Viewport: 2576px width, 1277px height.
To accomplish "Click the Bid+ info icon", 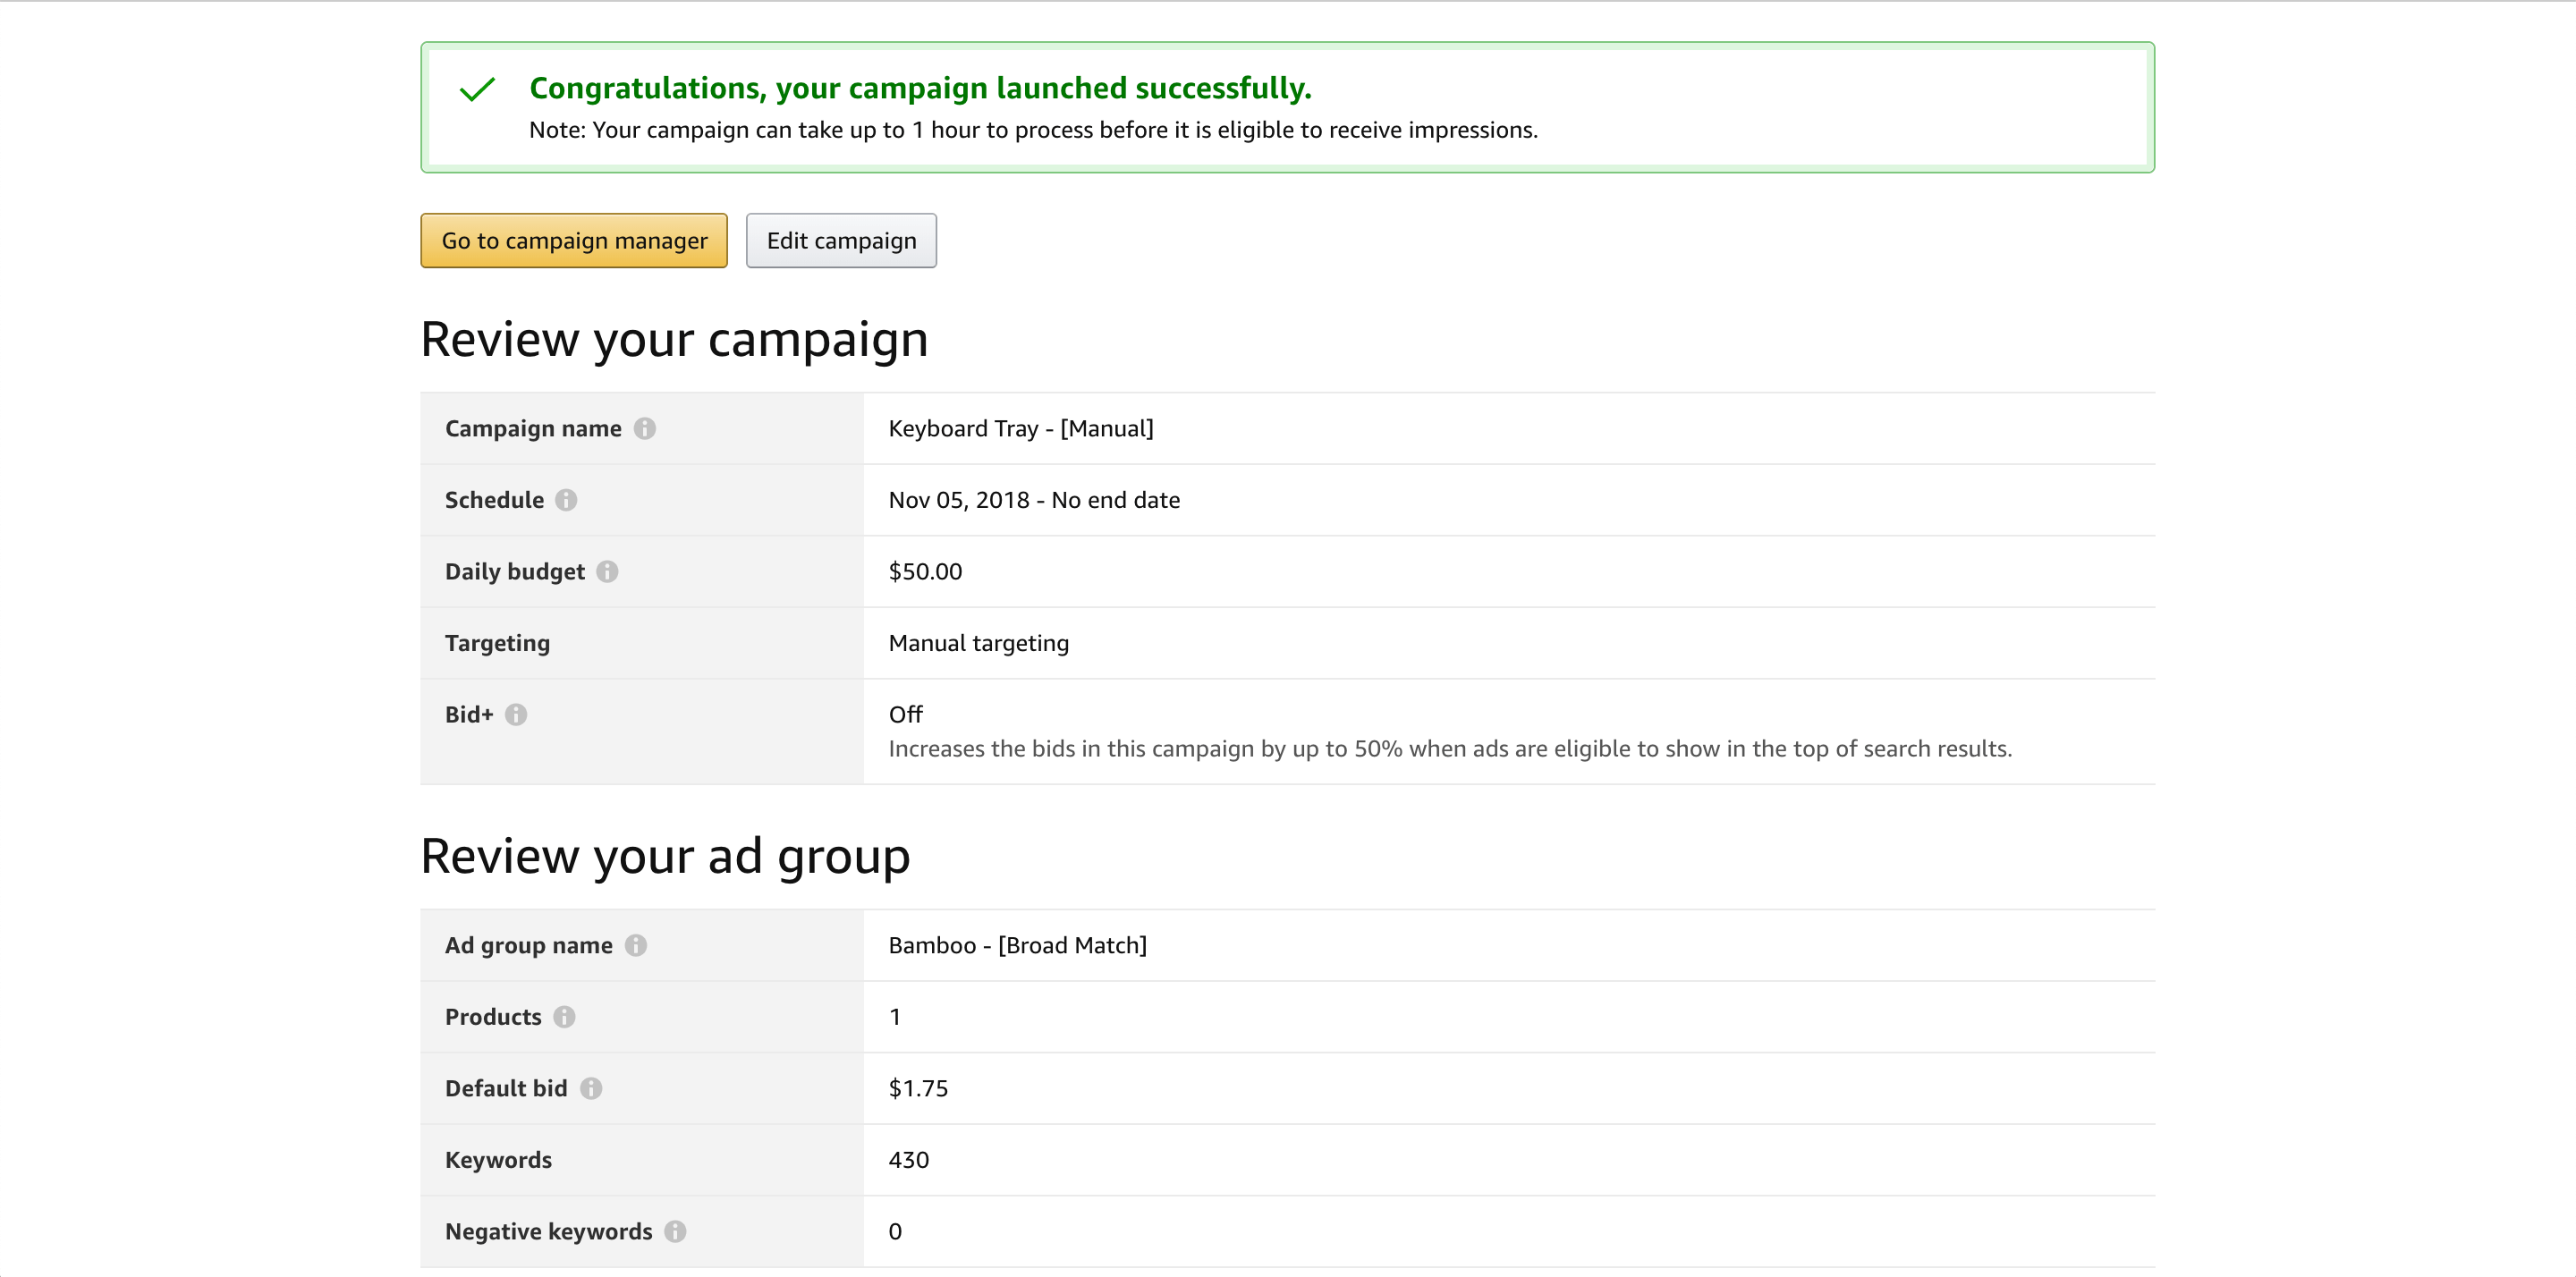I will (516, 714).
